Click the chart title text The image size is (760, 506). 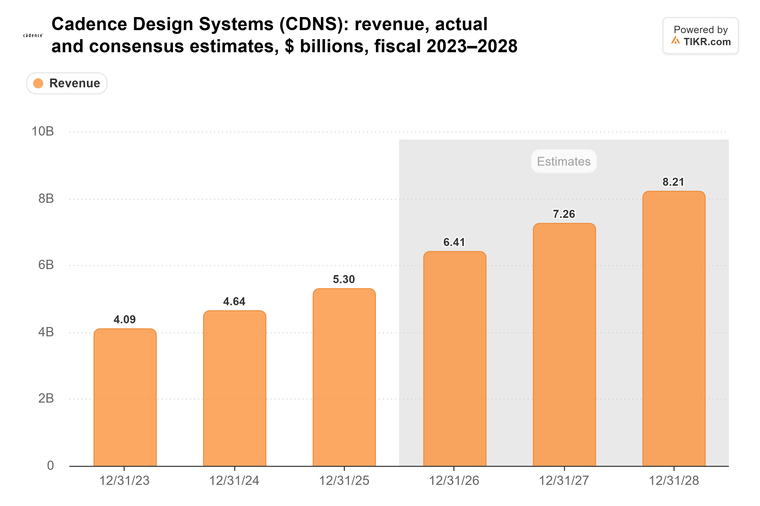(x=284, y=35)
